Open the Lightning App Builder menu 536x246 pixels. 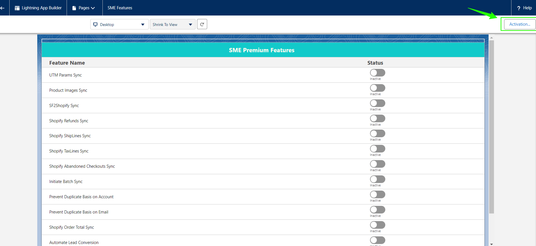pyautogui.click(x=38, y=8)
